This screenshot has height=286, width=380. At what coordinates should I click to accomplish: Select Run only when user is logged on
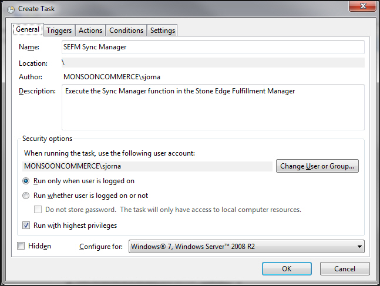[26, 181]
